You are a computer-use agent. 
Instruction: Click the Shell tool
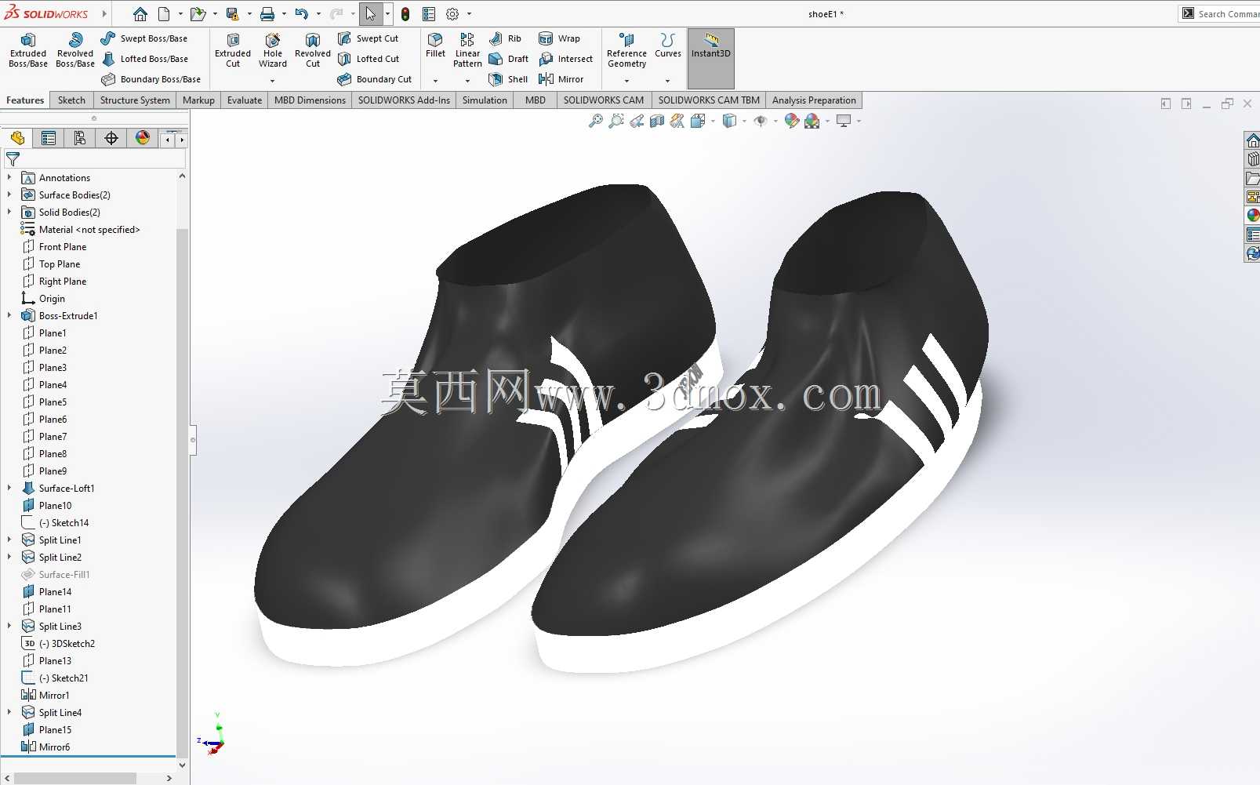[508, 79]
